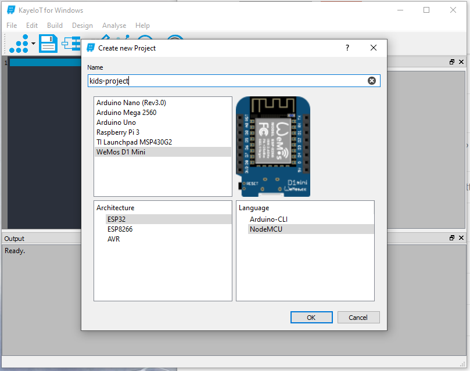Image resolution: width=470 pixels, height=371 pixels.
Task: Open the File menu
Action: pyautogui.click(x=12, y=26)
